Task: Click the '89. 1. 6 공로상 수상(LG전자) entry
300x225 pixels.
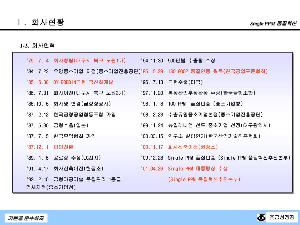Action: (64, 158)
